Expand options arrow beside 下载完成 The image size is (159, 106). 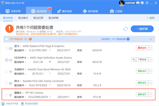pyautogui.click(x=150, y=60)
